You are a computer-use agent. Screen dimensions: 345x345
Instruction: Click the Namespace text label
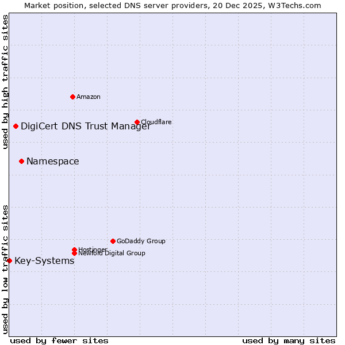tap(52, 162)
